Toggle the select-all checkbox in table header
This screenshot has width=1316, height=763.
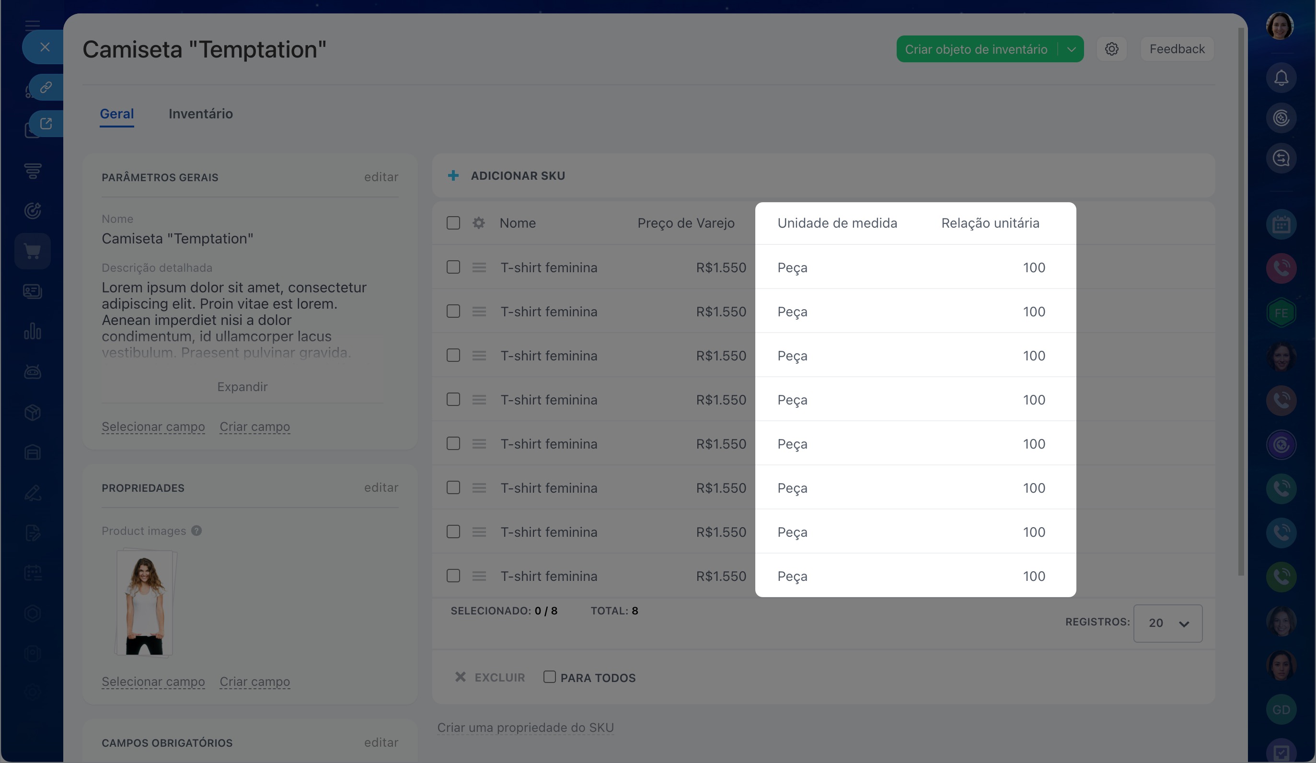(x=453, y=223)
